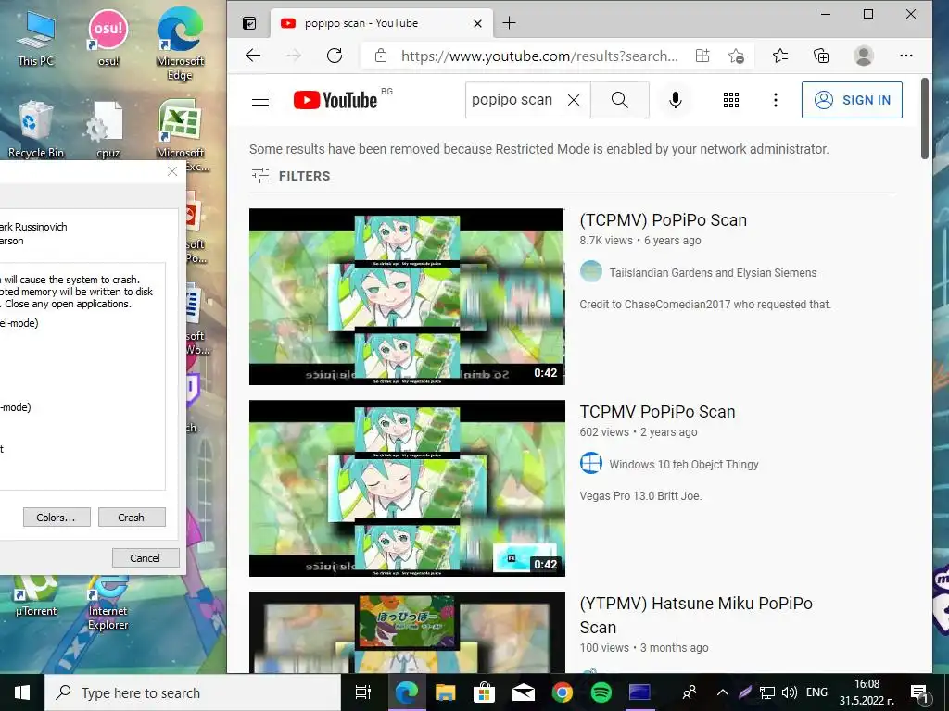Viewport: 949px width, 711px height.
Task: Select the cpuz desktop file
Action: coord(108,129)
